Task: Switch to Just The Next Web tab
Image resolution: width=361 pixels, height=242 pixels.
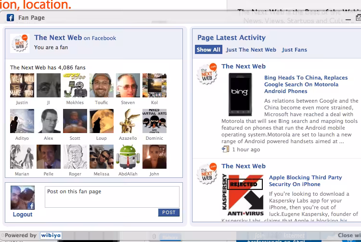Action: (x=251, y=50)
